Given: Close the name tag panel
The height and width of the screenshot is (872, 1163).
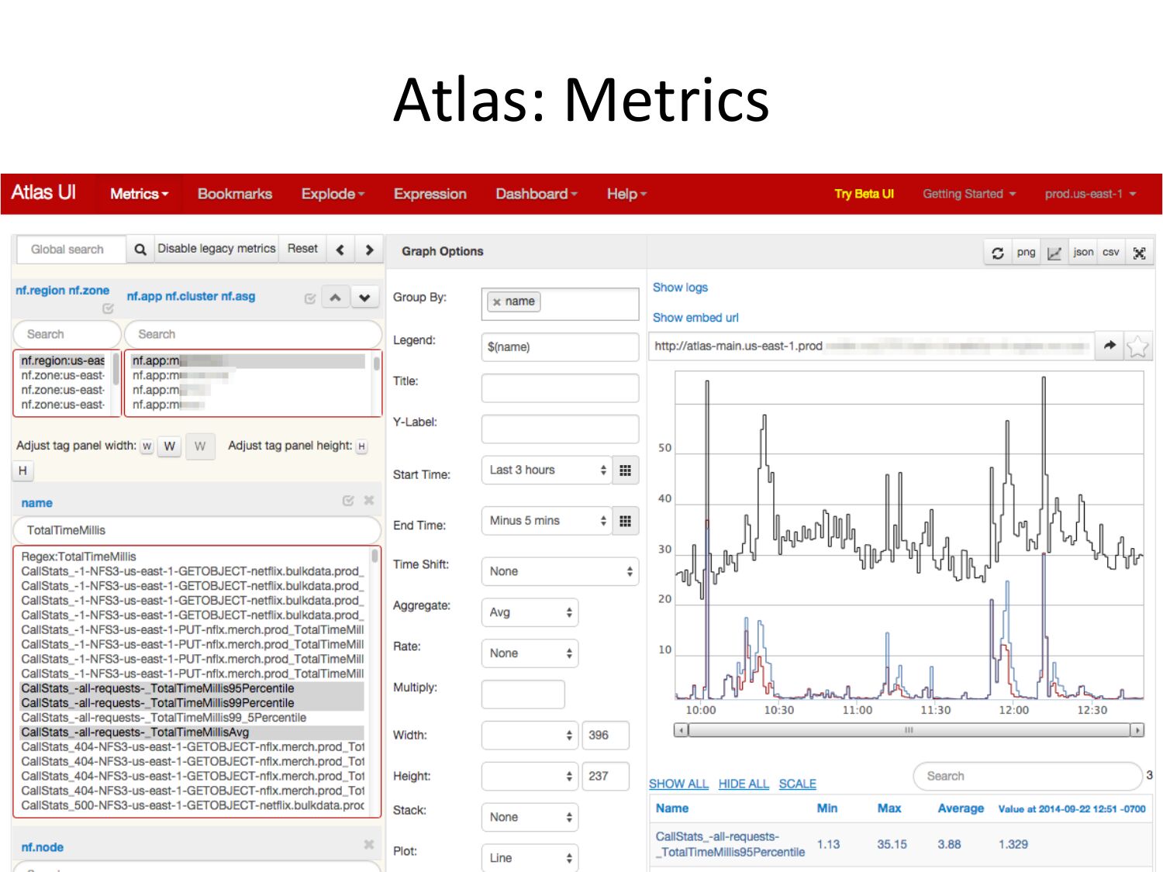Looking at the screenshot, I should click(x=369, y=501).
